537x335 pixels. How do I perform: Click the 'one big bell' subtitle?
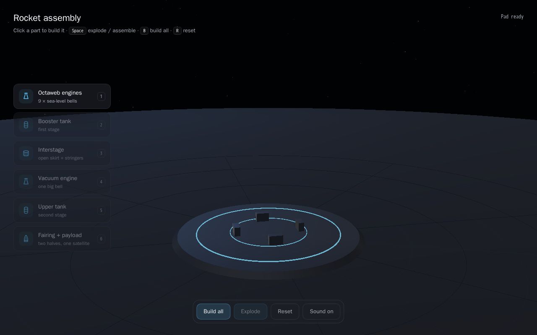50,187
